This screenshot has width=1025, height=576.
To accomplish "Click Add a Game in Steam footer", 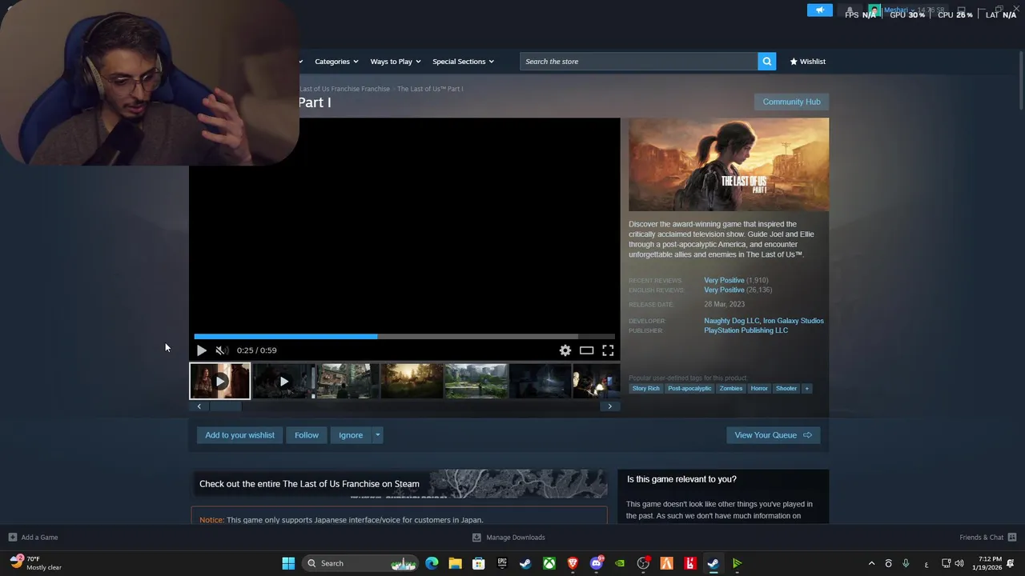I will point(33,538).
